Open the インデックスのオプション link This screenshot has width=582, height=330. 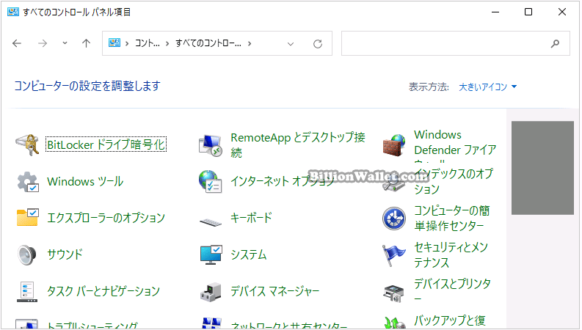click(x=454, y=181)
